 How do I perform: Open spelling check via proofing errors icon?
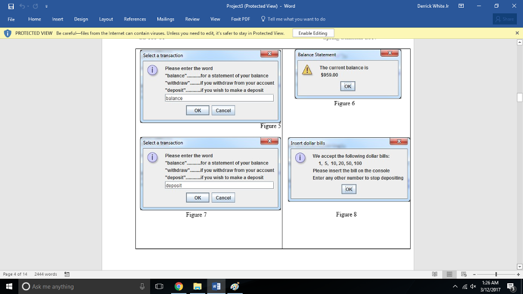tap(67, 274)
